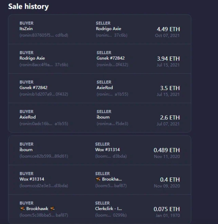Click the 4.49 ETH sale price
The height and width of the screenshot is (224, 218).
tap(168, 29)
